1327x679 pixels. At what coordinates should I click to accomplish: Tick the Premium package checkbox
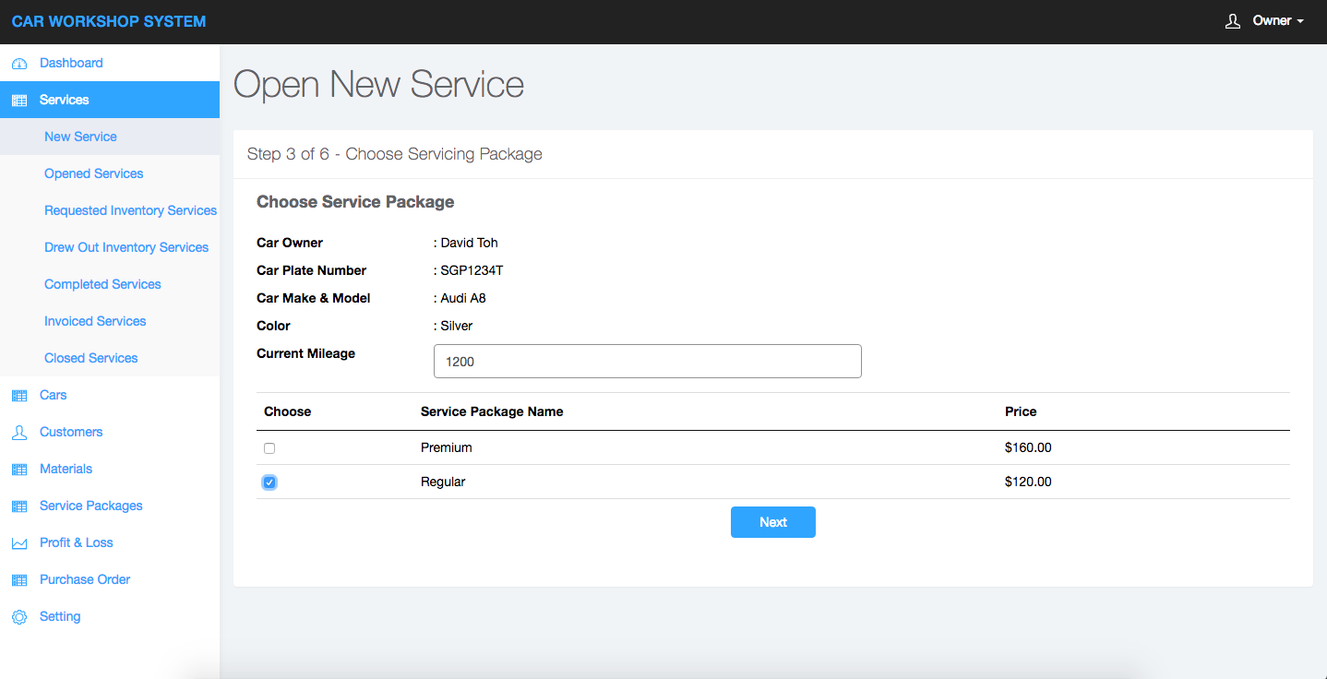click(x=269, y=448)
